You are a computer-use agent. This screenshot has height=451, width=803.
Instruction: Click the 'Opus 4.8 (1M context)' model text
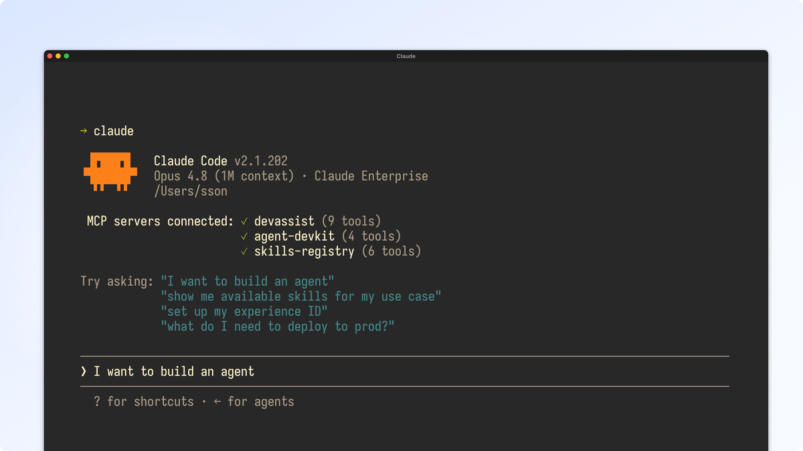[224, 176]
